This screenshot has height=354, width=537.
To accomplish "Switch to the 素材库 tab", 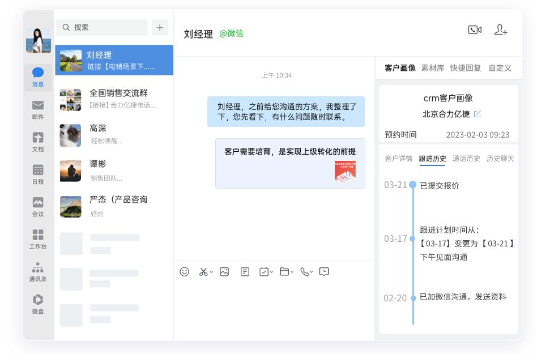I will click(x=433, y=68).
